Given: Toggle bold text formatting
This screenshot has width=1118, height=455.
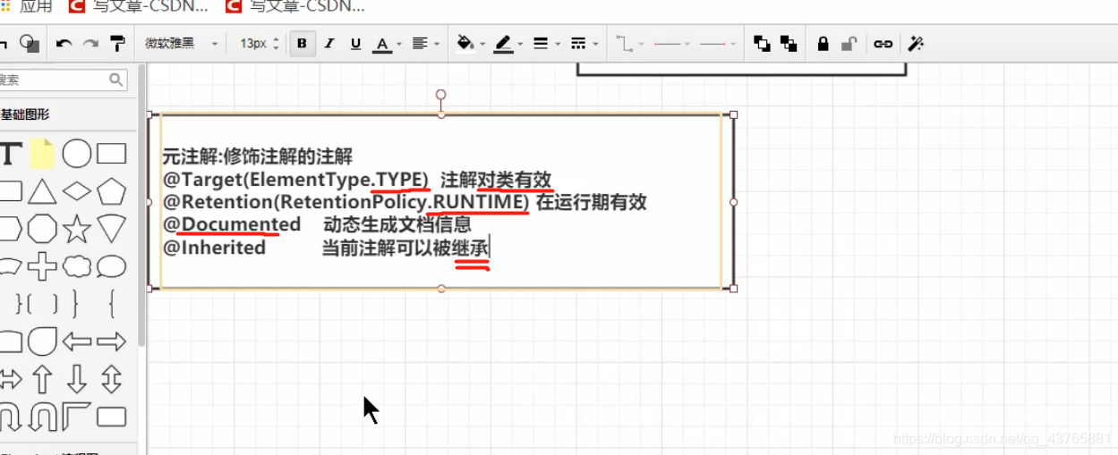Looking at the screenshot, I should 303,44.
